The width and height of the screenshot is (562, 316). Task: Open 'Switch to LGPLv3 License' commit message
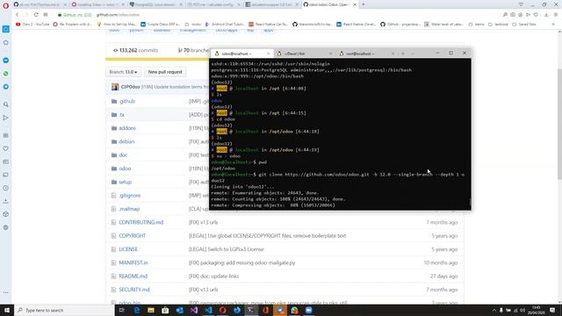tap(227, 249)
